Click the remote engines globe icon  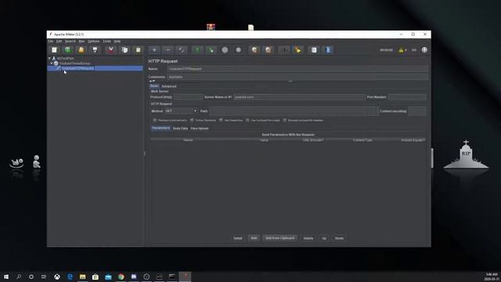click(x=424, y=50)
